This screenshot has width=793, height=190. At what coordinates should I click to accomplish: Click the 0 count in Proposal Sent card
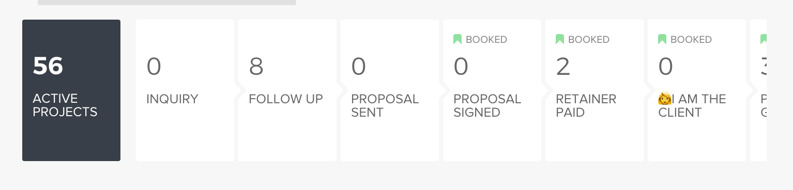point(359,67)
